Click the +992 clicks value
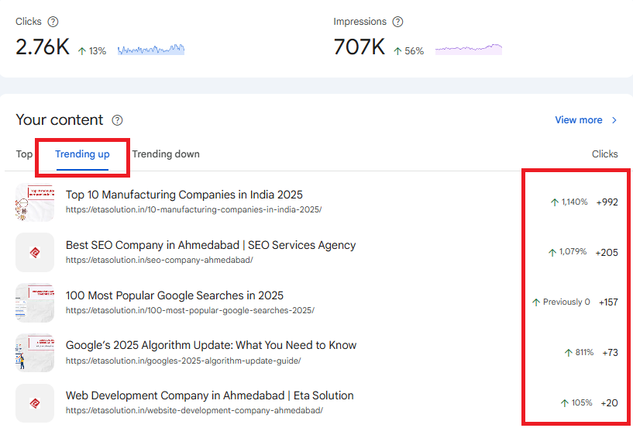Screen dimensions: 633x435 607,202
